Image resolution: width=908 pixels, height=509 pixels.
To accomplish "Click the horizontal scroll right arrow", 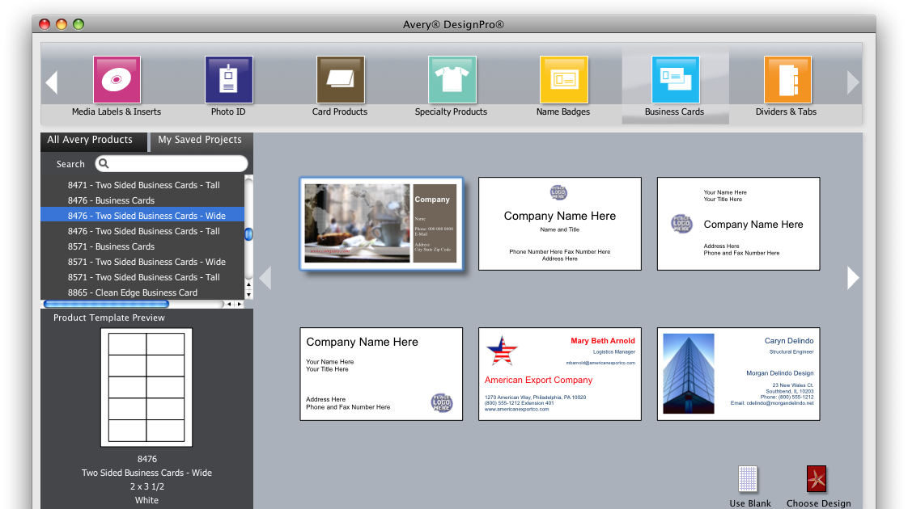I will [240, 304].
